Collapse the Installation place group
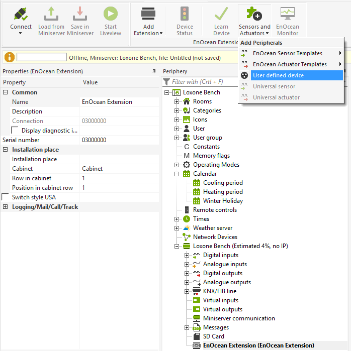This screenshot has width=351, height=351. 6,150
